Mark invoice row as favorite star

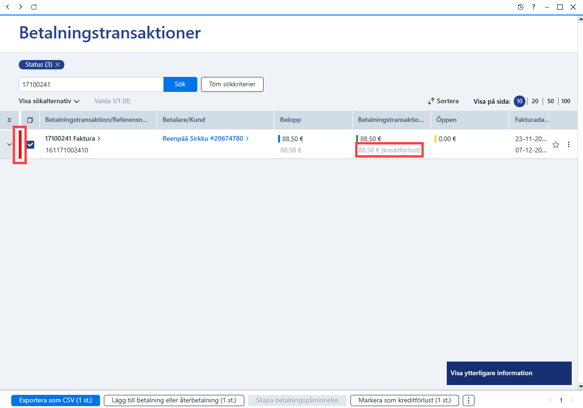tap(556, 145)
